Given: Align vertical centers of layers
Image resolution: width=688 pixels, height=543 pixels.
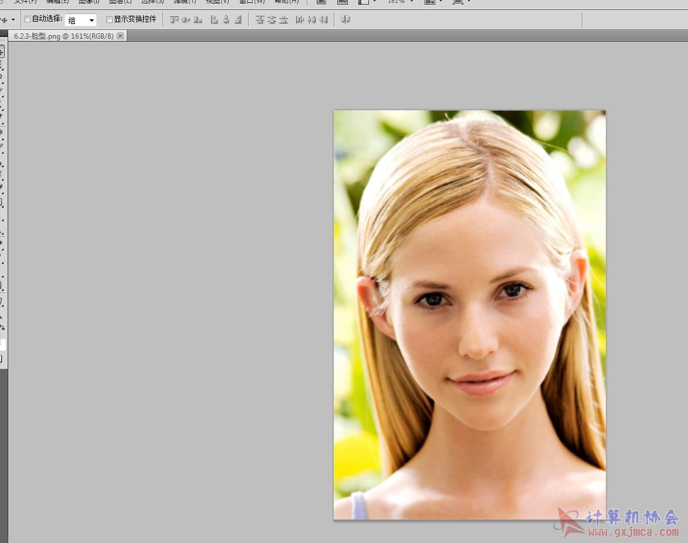Looking at the screenshot, I should pos(186,20).
